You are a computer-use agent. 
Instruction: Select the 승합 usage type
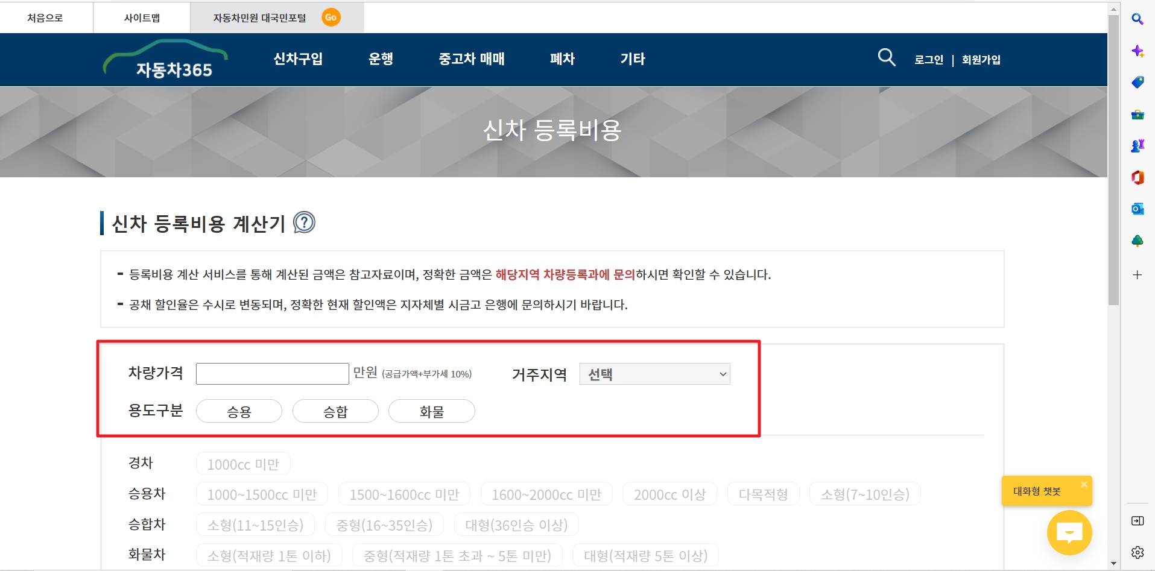click(x=335, y=411)
